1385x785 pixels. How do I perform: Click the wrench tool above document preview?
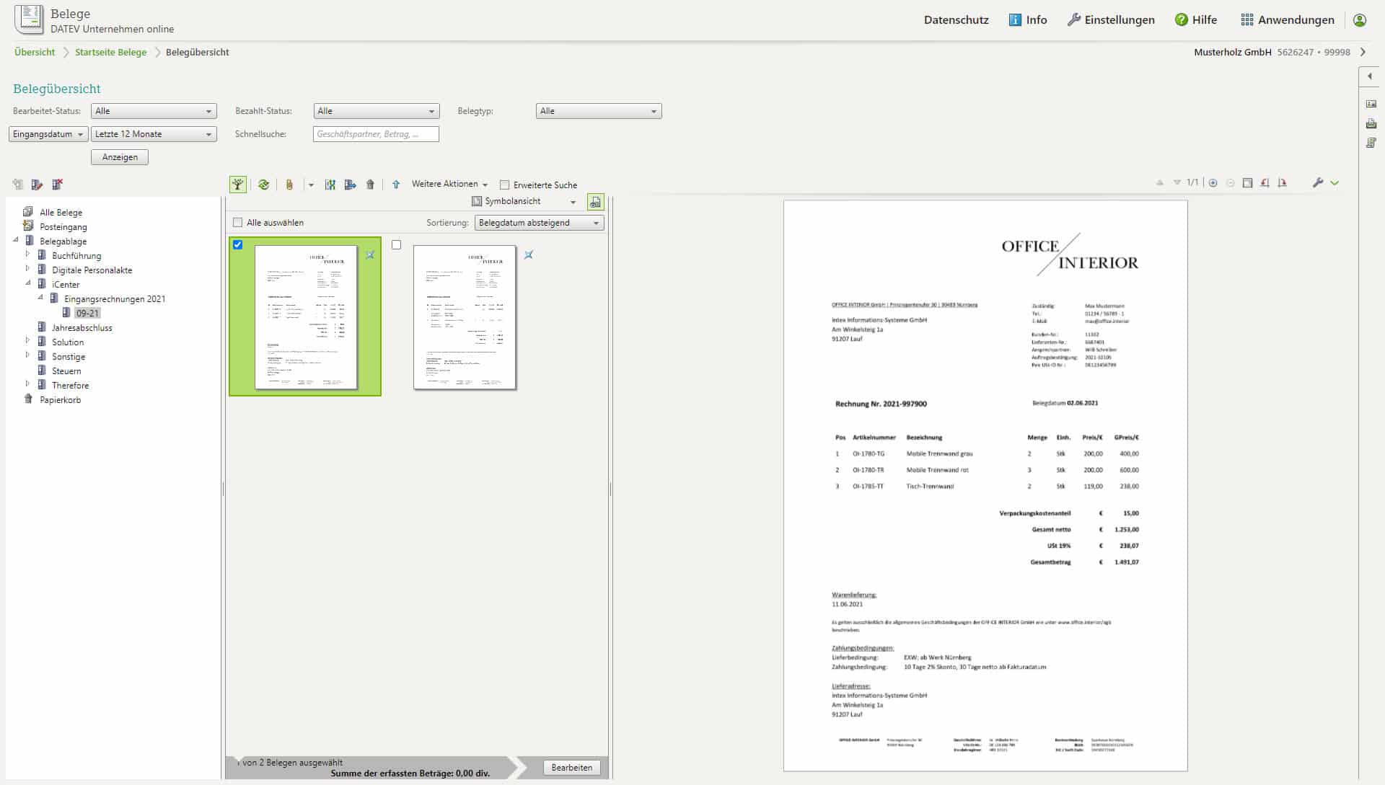click(1318, 183)
